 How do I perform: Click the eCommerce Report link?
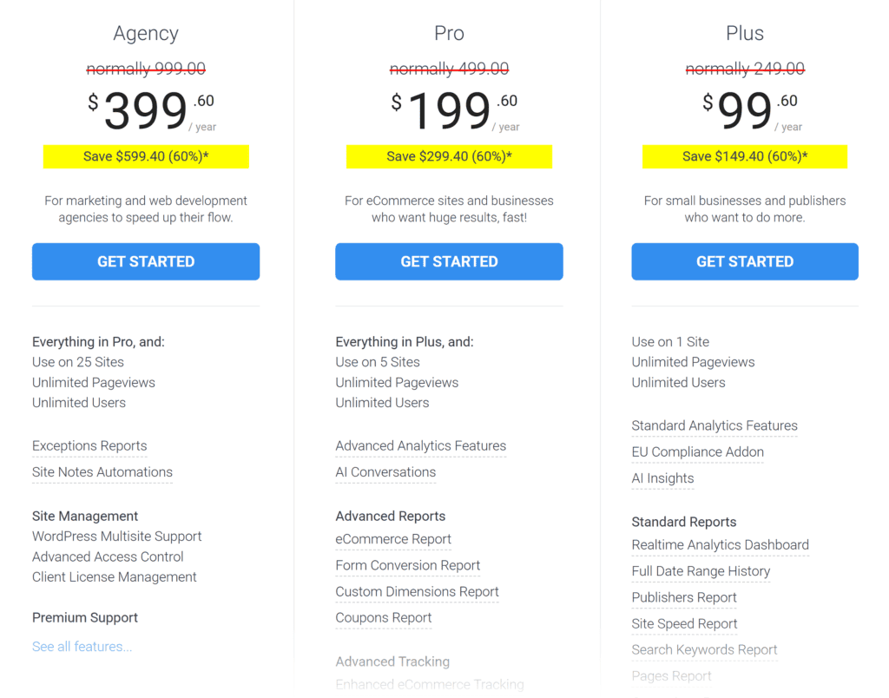tap(392, 539)
